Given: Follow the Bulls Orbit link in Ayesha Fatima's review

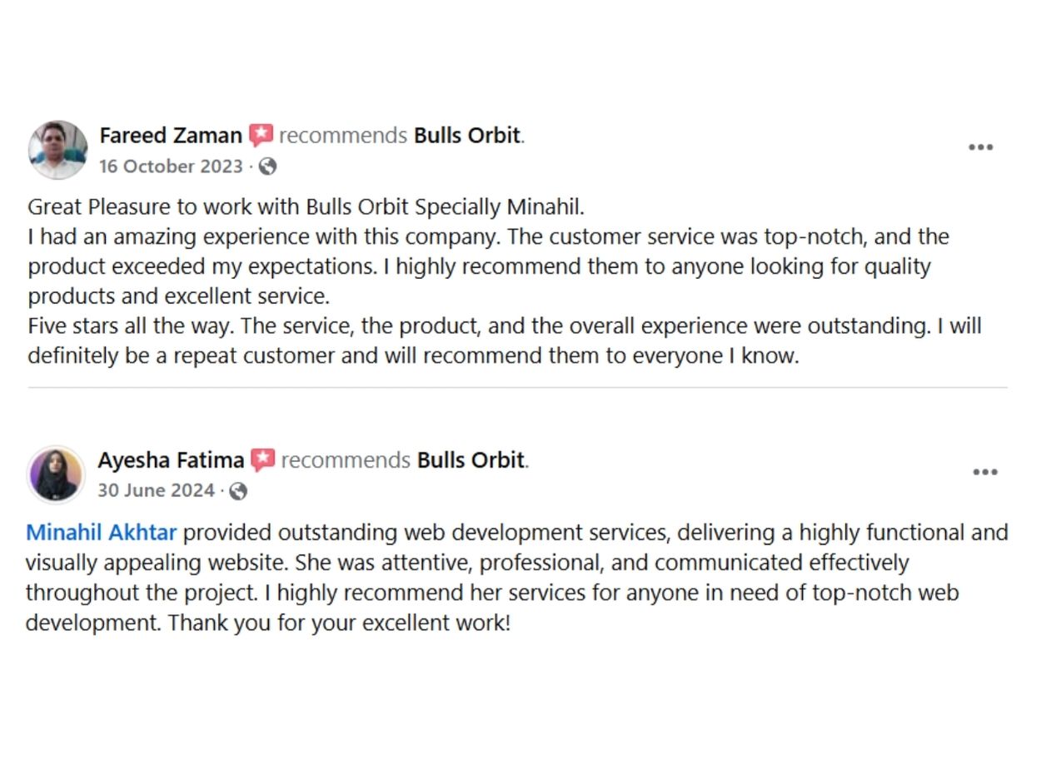Looking at the screenshot, I should coord(471,460).
